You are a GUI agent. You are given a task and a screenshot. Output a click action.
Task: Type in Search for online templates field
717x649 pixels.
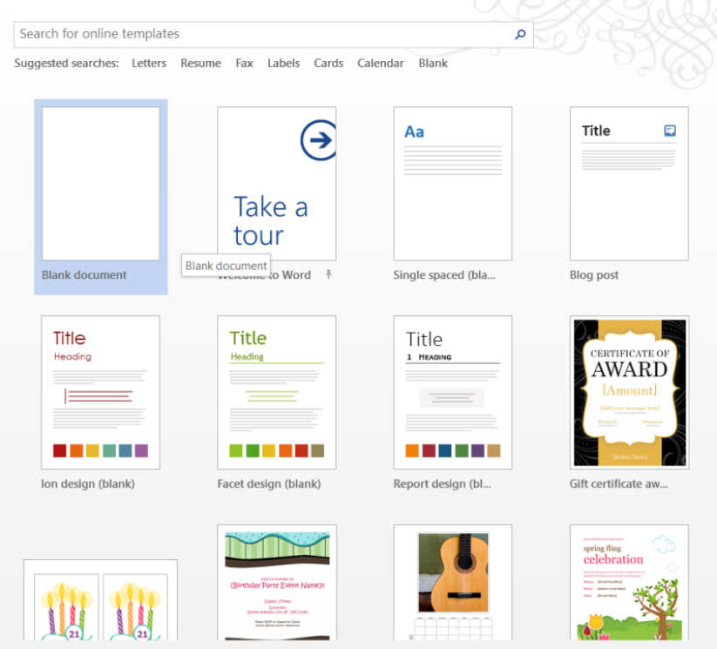pyautogui.click(x=261, y=35)
